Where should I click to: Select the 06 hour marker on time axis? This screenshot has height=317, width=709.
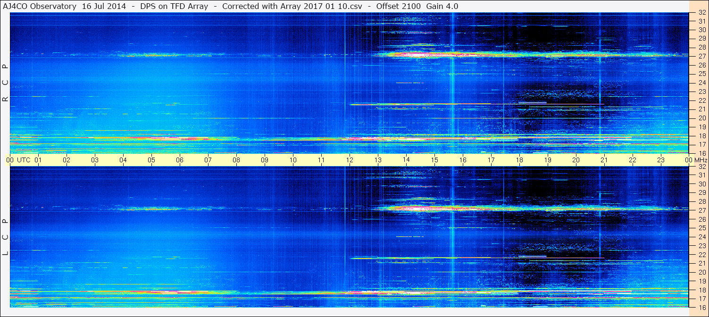tap(180, 160)
